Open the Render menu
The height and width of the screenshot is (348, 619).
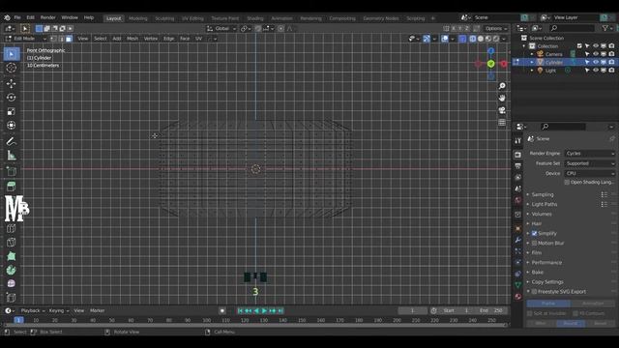(48, 17)
